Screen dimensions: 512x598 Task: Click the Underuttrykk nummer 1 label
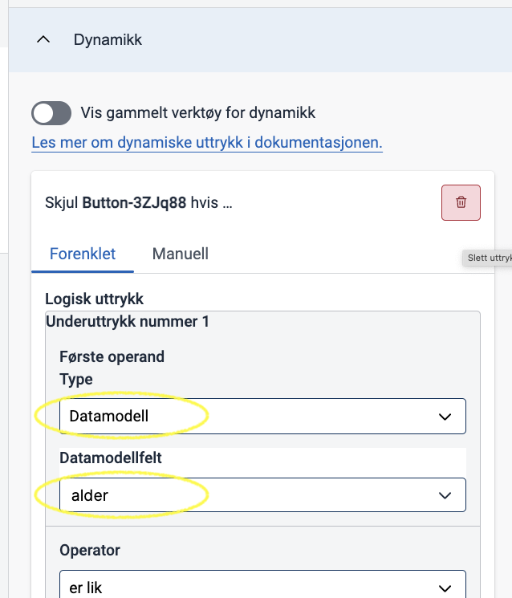pyautogui.click(x=128, y=322)
